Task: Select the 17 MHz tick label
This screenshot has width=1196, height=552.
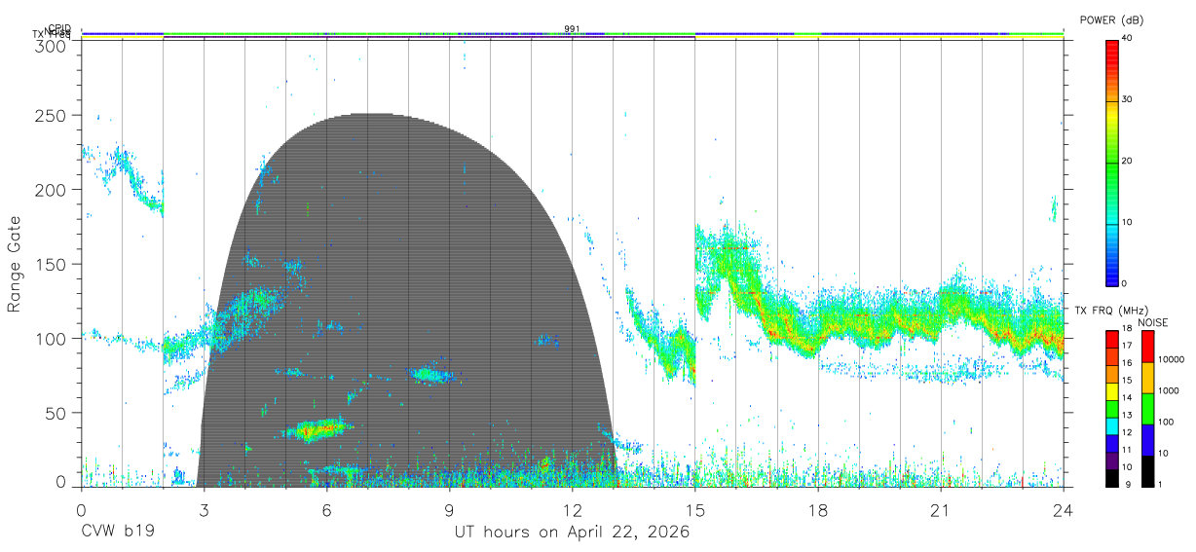Action: (1126, 346)
